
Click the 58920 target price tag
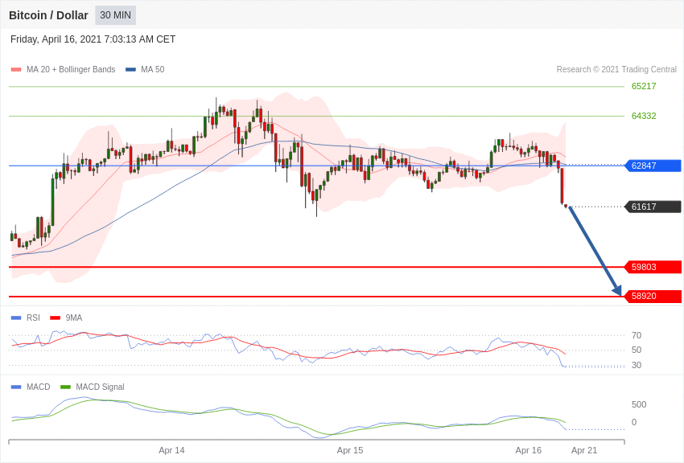[x=653, y=296]
